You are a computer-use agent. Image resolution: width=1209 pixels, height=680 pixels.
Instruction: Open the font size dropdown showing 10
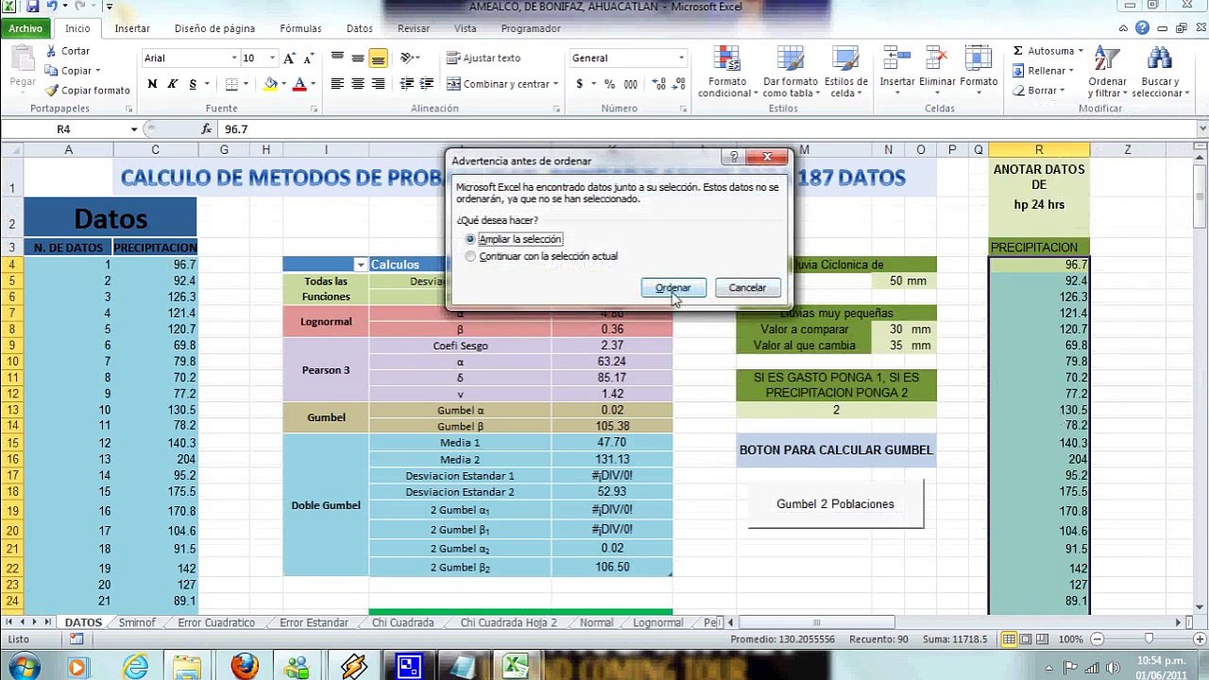[x=272, y=59]
